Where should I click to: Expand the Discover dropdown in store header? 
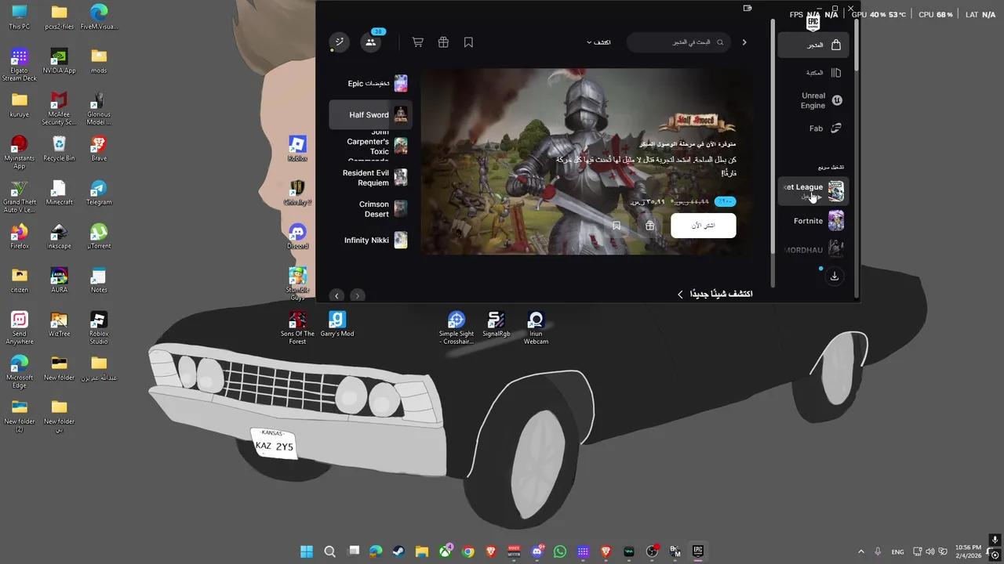pos(598,42)
